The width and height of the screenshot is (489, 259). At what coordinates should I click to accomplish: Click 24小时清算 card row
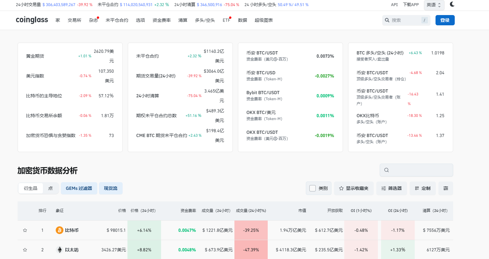point(180,96)
